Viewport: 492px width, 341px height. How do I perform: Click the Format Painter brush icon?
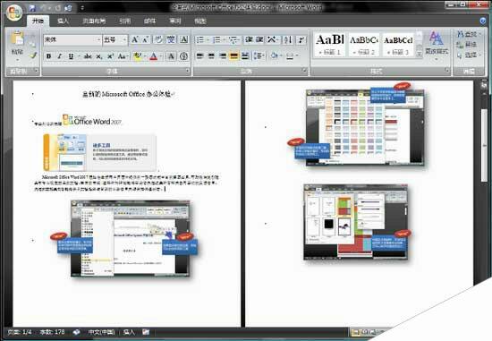tap(33, 55)
